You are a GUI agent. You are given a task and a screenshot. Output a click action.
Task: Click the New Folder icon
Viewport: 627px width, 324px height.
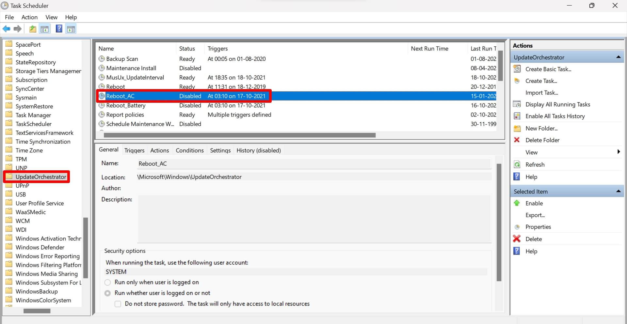point(517,128)
